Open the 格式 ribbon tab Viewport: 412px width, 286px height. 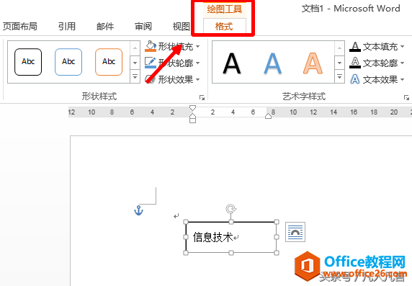[x=224, y=26]
